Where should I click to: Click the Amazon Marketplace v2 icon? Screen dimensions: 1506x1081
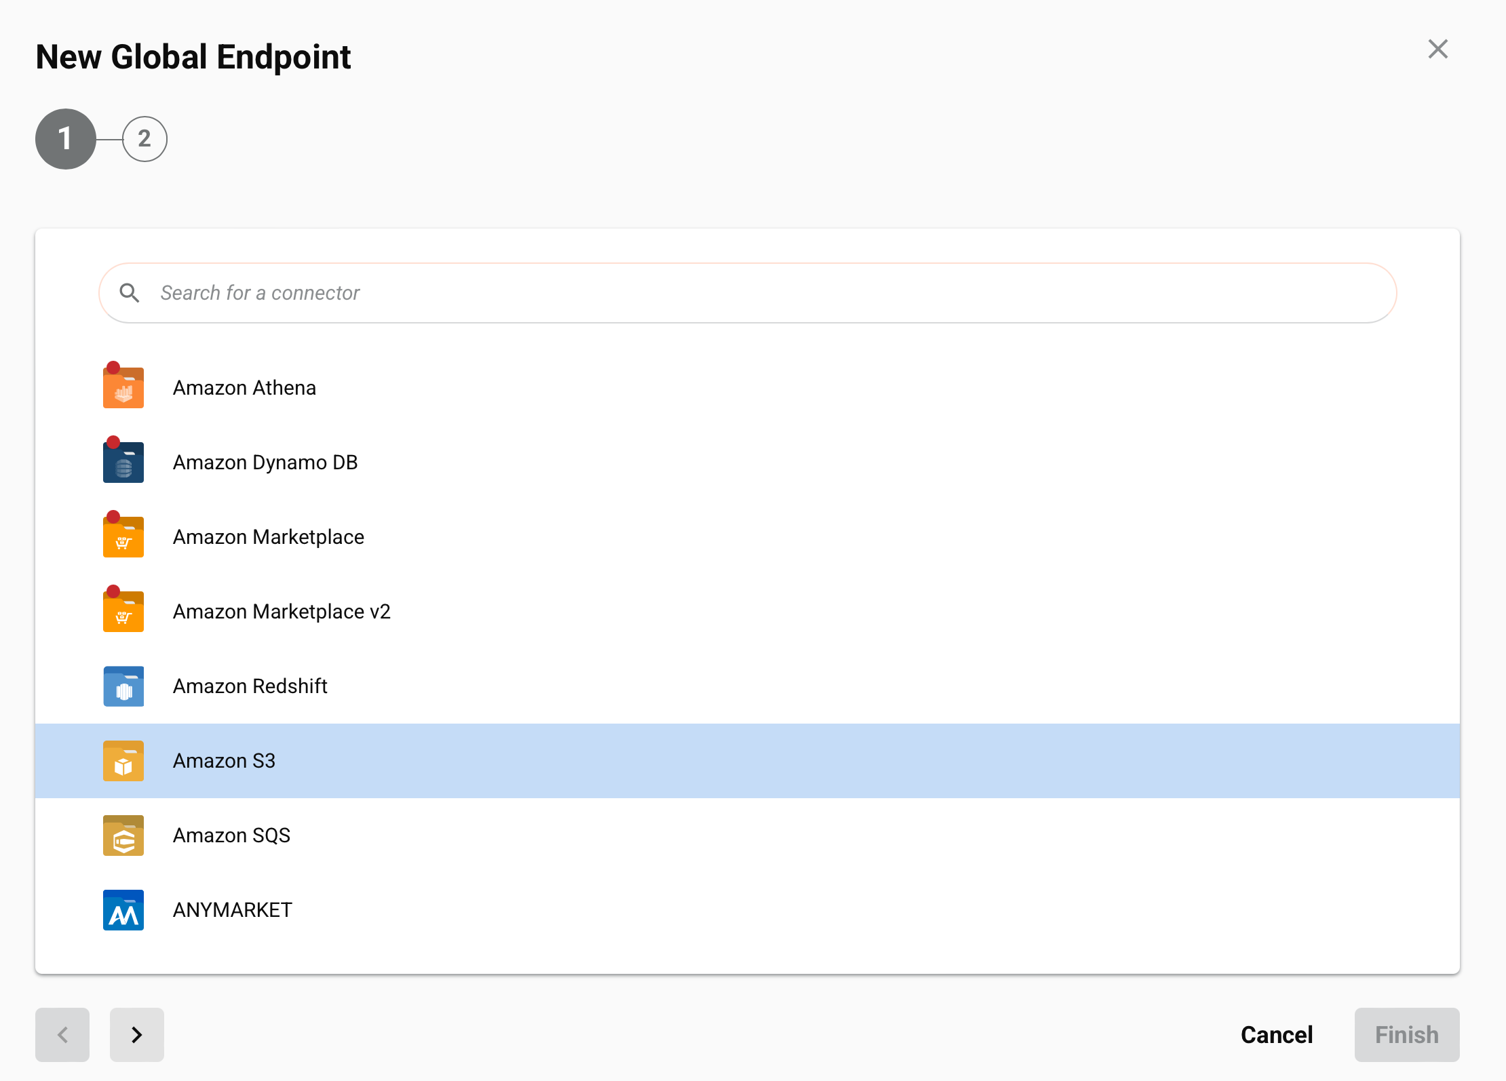click(x=123, y=611)
